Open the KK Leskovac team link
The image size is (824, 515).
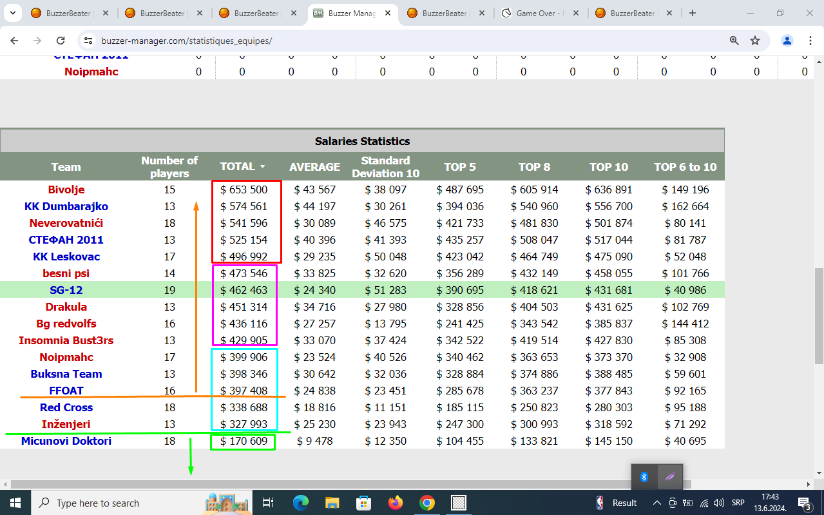coord(66,257)
